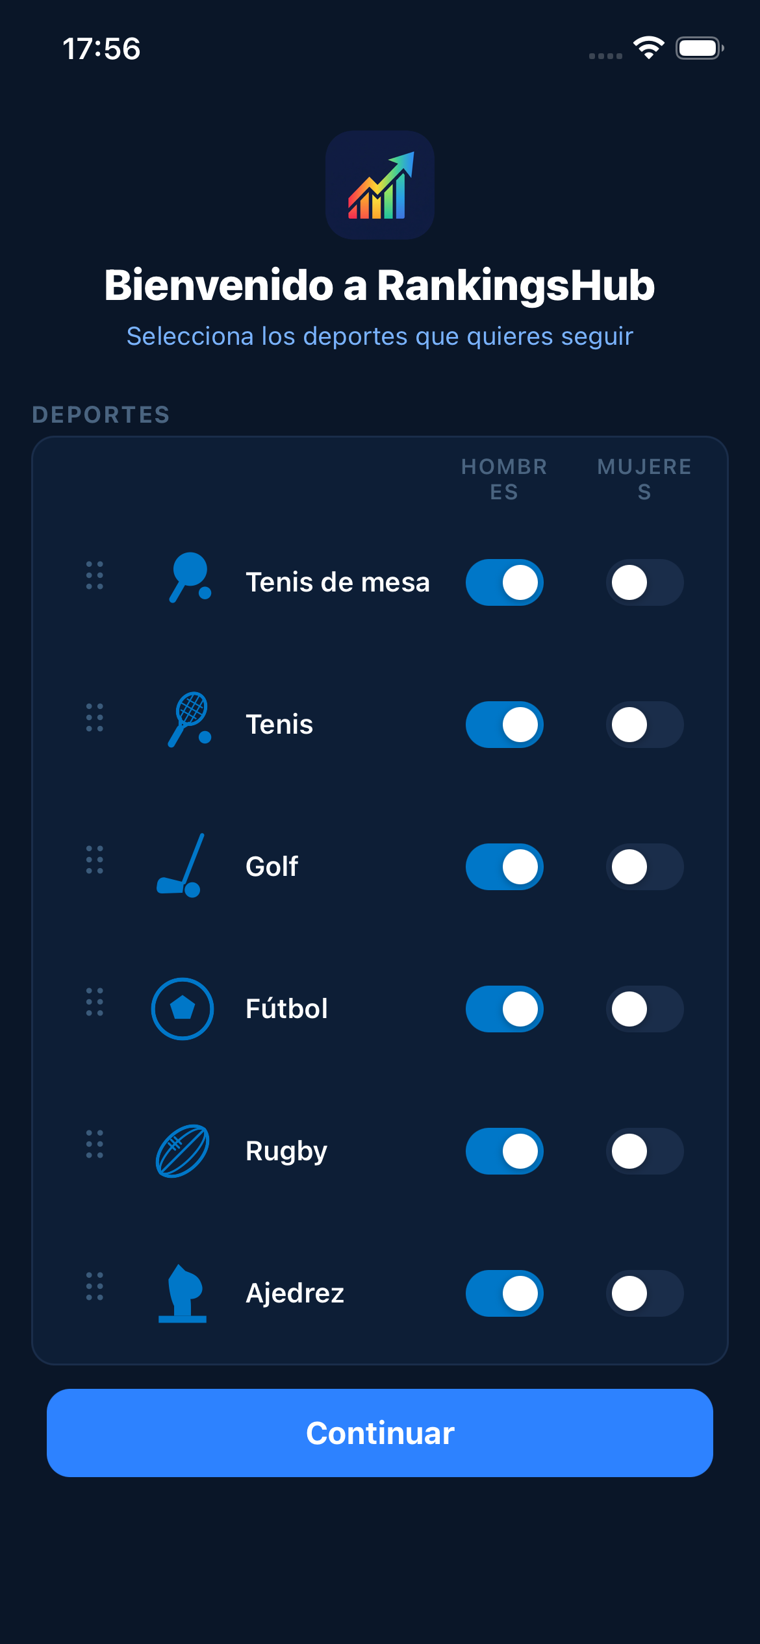Viewport: 760px width, 1644px height.
Task: Turn off Hombres switch for Golf
Action: (505, 867)
